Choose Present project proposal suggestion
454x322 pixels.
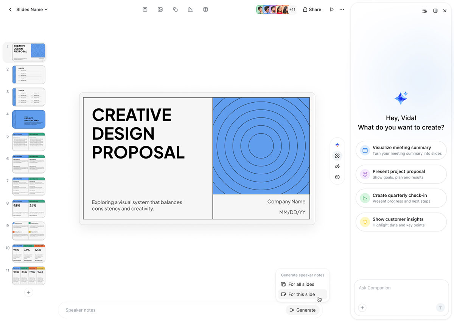(x=401, y=174)
